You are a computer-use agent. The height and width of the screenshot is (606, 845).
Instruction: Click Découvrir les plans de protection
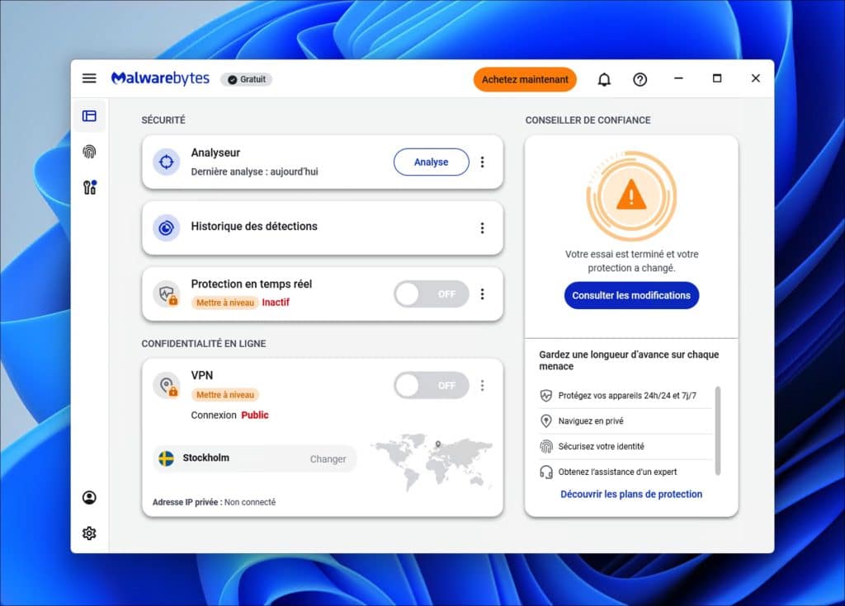pos(631,494)
